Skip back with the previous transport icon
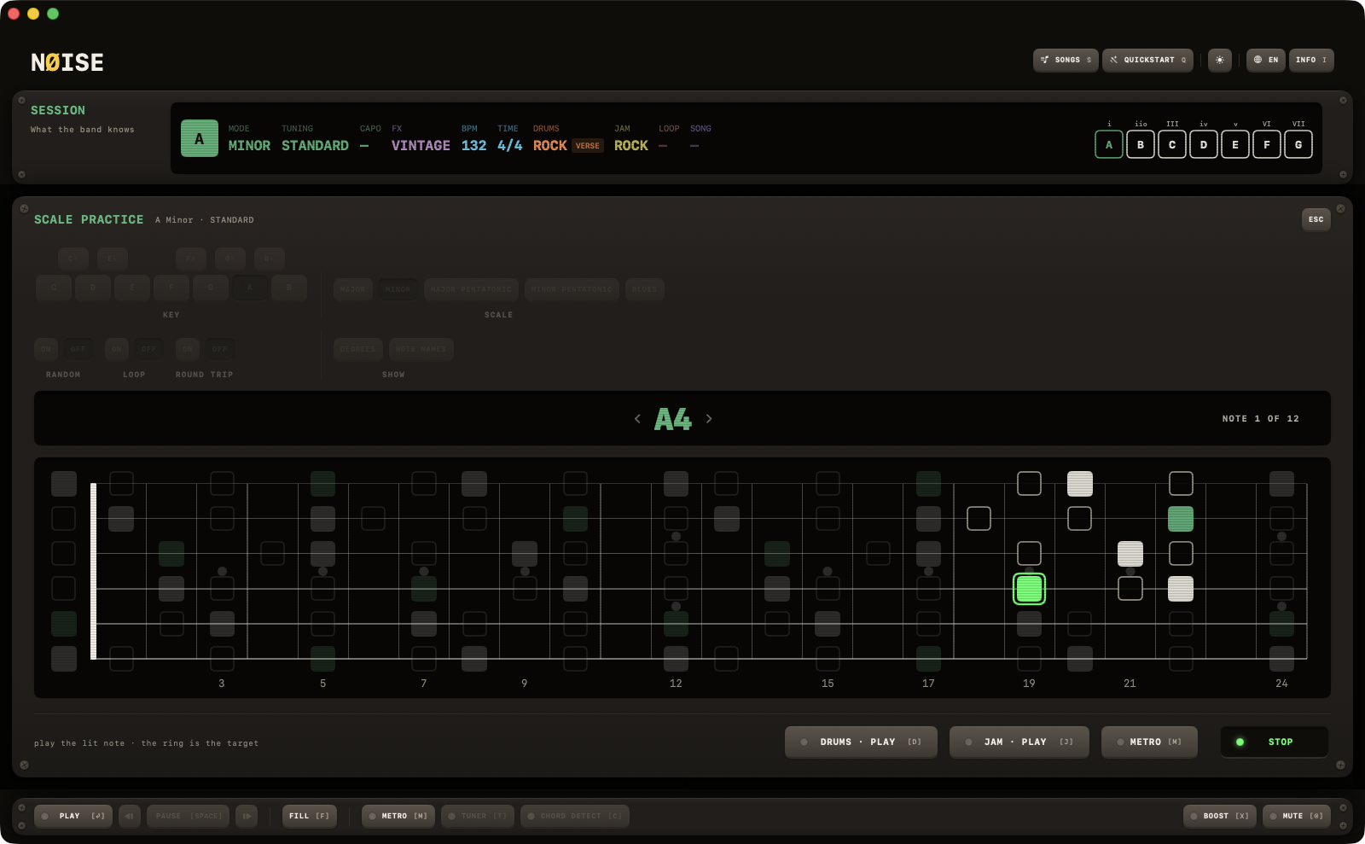 (130, 816)
